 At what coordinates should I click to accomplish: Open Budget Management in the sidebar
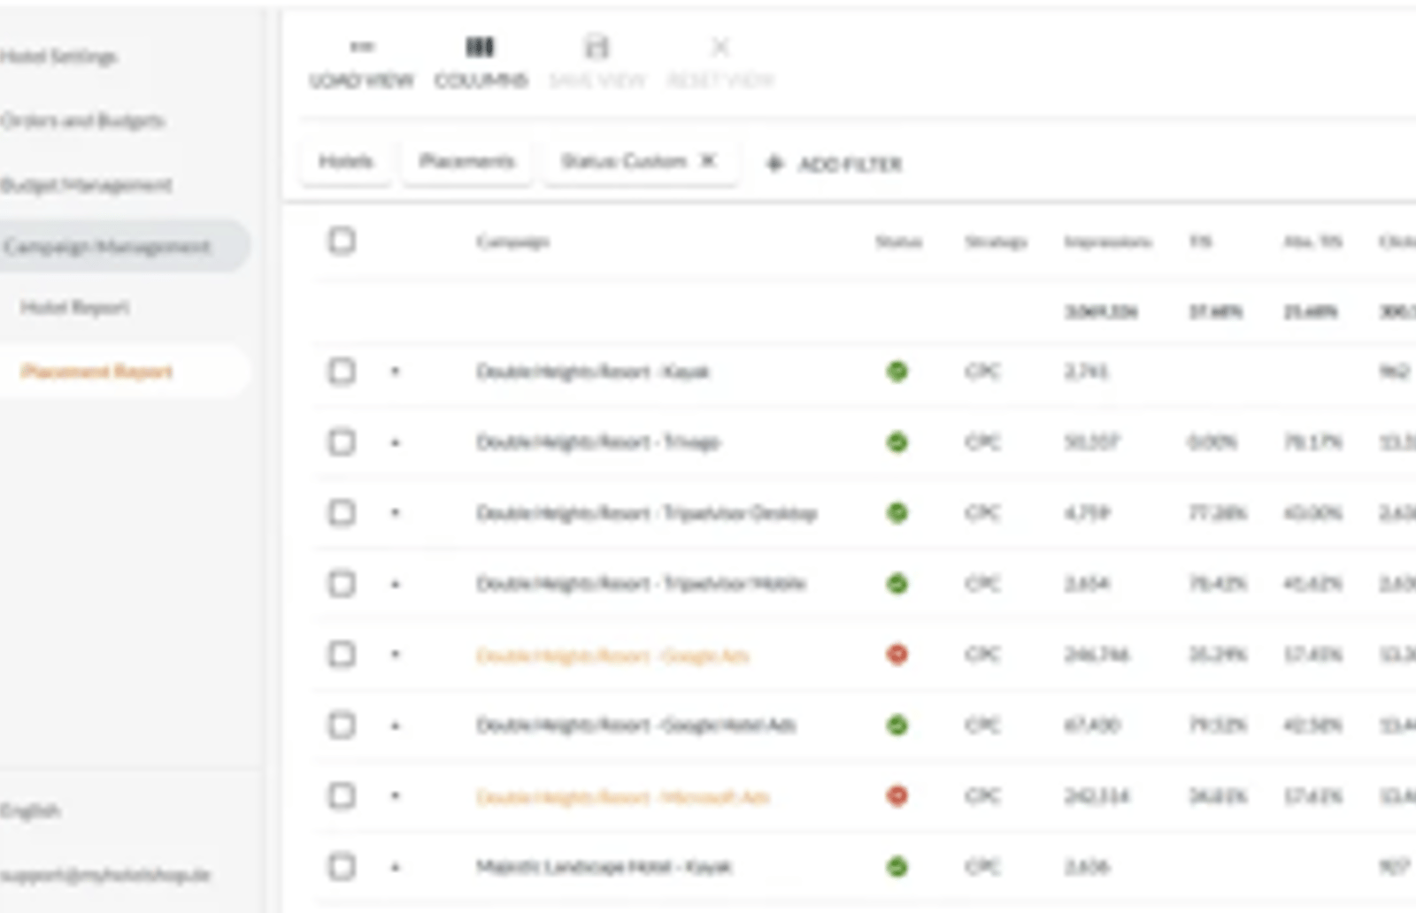pos(86,185)
